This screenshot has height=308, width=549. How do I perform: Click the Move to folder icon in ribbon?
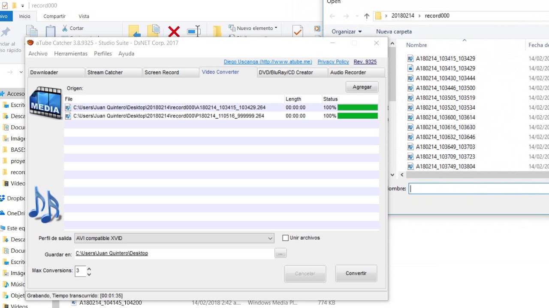coord(135,31)
